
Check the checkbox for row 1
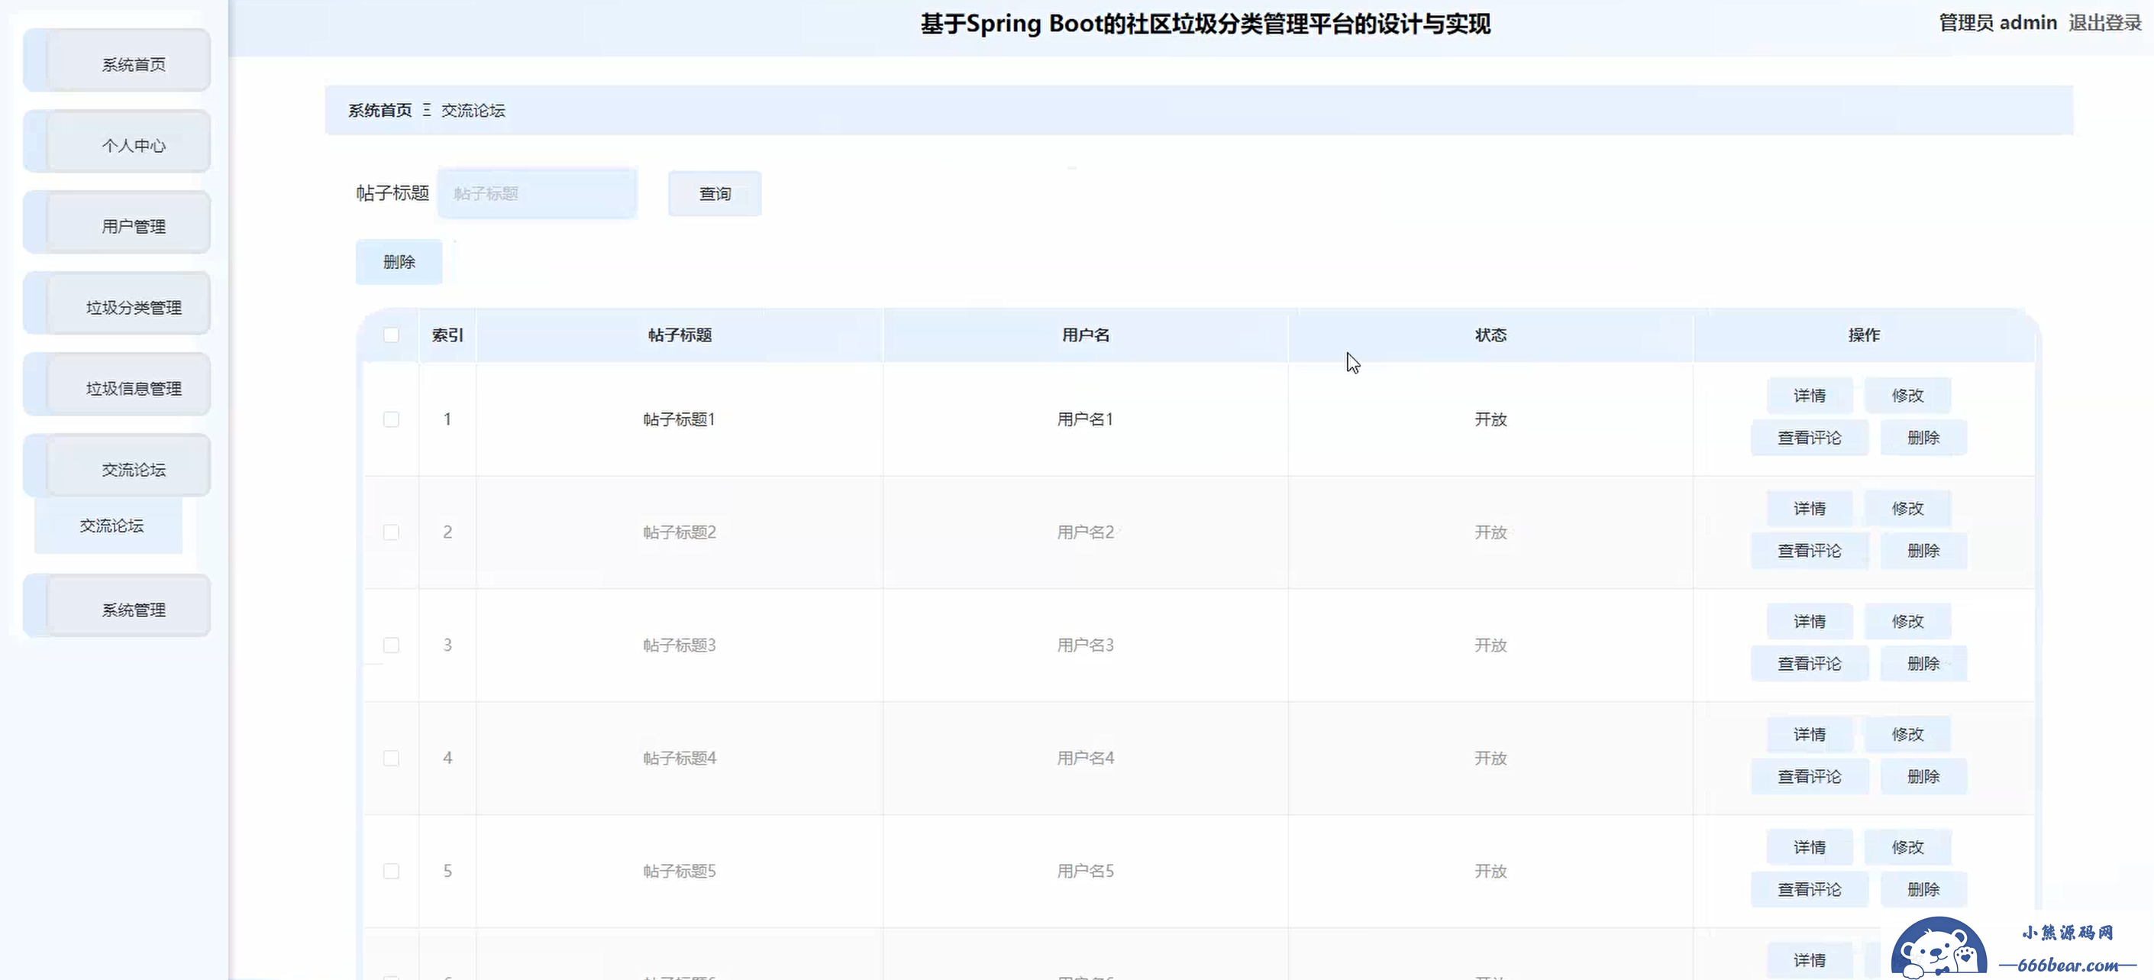pyautogui.click(x=392, y=420)
